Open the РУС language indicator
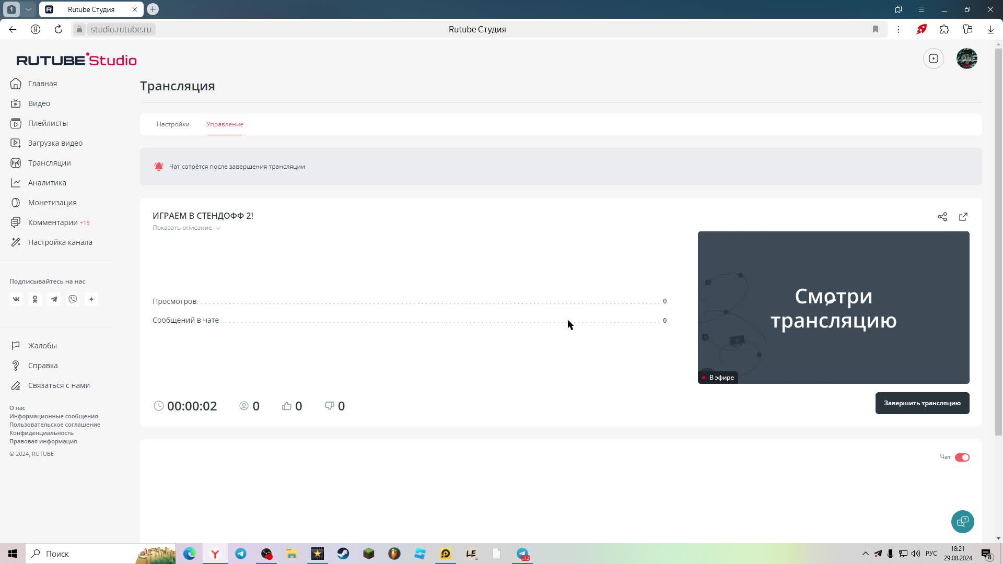Viewport: 1003px width, 564px height. coord(931,554)
